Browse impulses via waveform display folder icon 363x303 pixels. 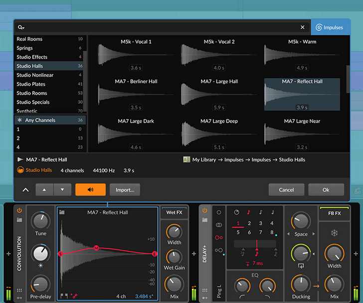coord(62,212)
